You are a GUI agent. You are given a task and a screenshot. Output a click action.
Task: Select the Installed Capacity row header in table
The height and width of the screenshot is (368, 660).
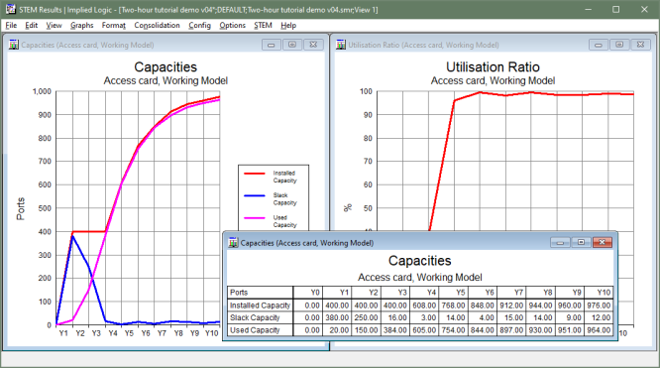pos(260,306)
